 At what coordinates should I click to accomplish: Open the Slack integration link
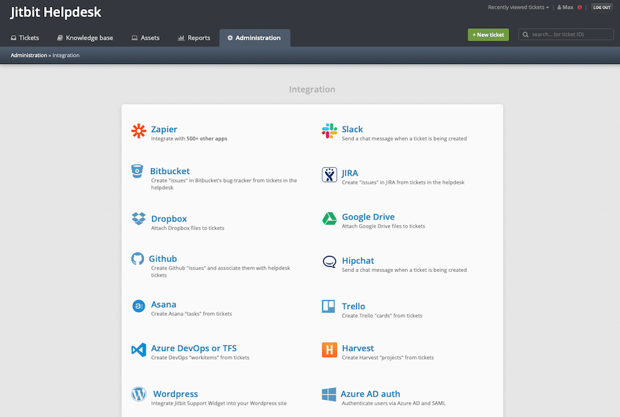pyautogui.click(x=352, y=129)
